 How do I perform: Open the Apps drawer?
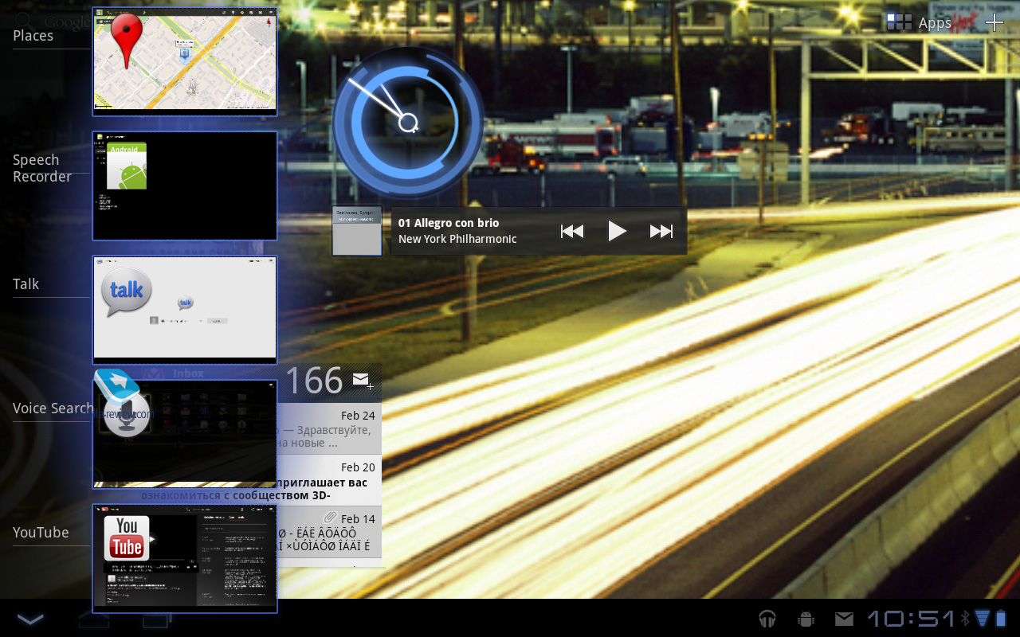pyautogui.click(x=920, y=23)
